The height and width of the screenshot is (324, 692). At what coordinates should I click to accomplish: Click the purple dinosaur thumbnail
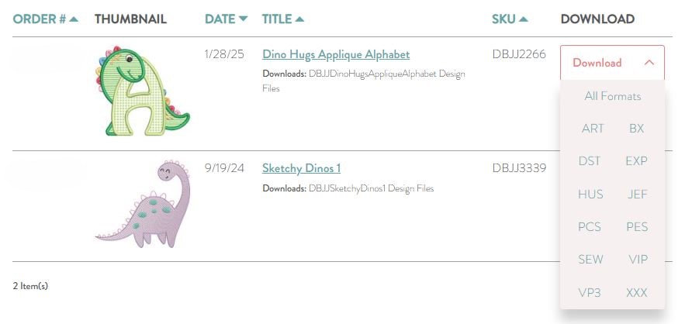pos(143,204)
